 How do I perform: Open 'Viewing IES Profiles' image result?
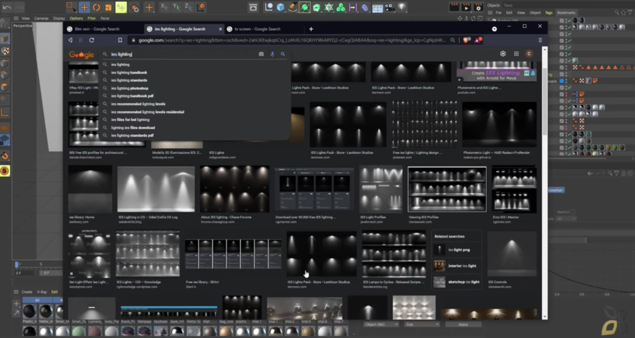(x=447, y=189)
